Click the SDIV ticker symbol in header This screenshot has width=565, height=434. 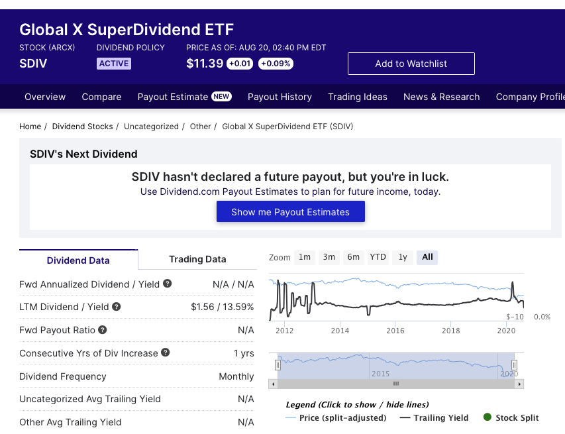pos(33,64)
